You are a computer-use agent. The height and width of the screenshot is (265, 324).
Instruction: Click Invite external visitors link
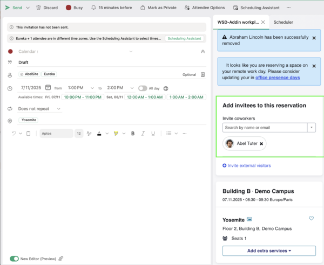247,165
